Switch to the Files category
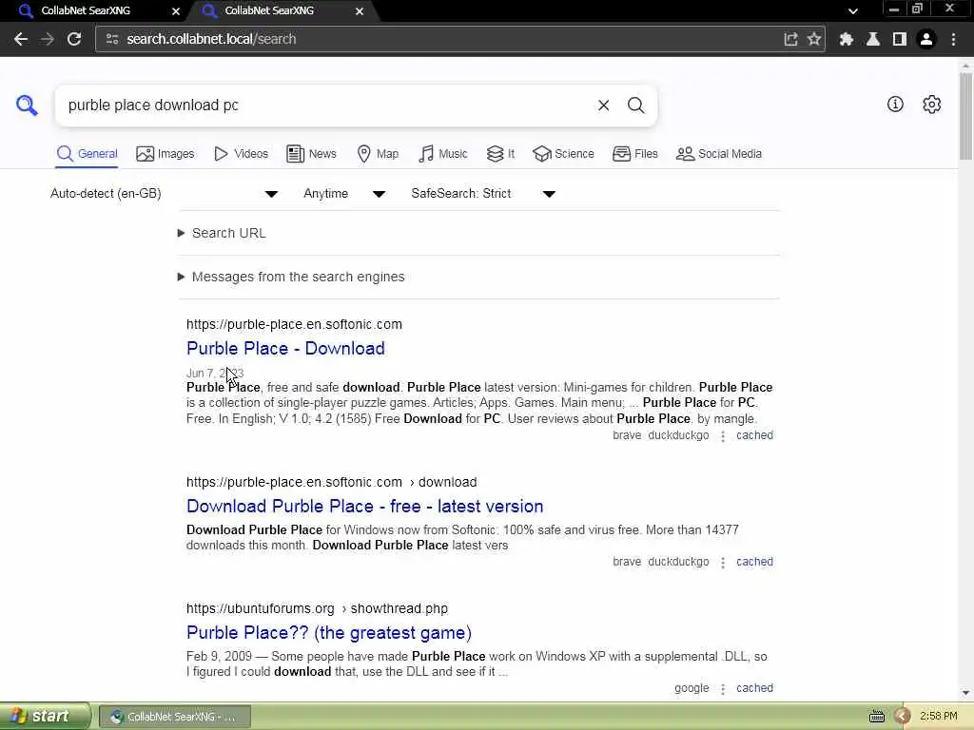Viewport: 974px width, 730px height. point(634,154)
